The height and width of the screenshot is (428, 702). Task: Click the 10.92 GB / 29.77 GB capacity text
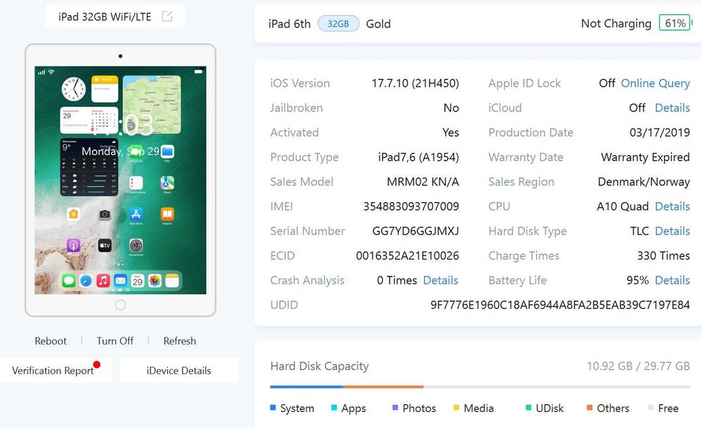pos(638,366)
